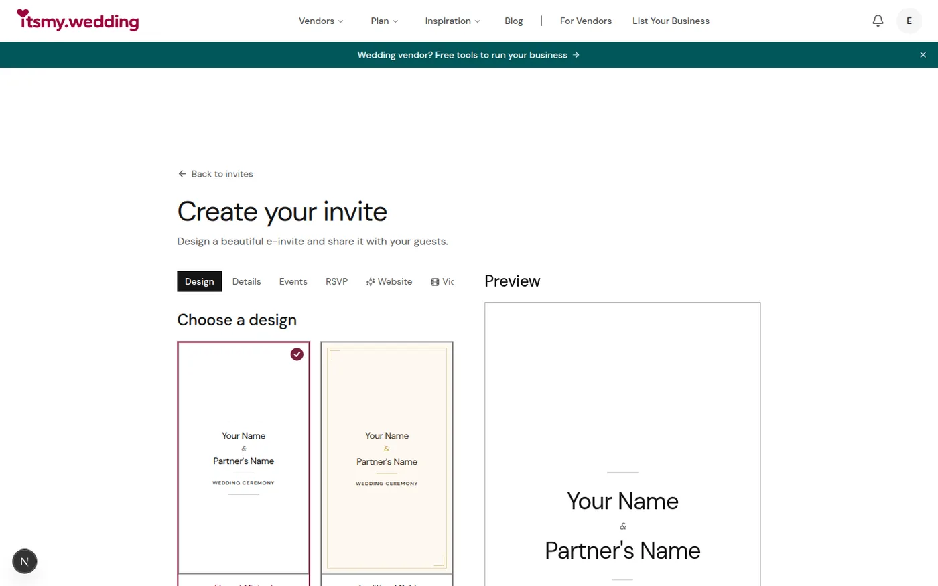The height and width of the screenshot is (586, 938).
Task: Open notifications via the bell icon
Action: click(x=878, y=21)
